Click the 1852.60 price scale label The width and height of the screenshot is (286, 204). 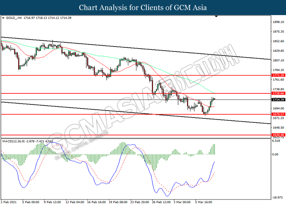(x=278, y=41)
